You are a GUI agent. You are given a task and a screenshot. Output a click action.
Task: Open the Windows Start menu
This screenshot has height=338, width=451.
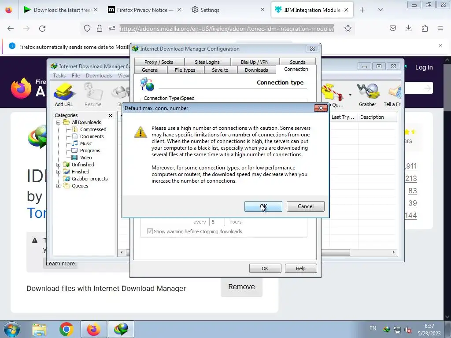(11, 329)
